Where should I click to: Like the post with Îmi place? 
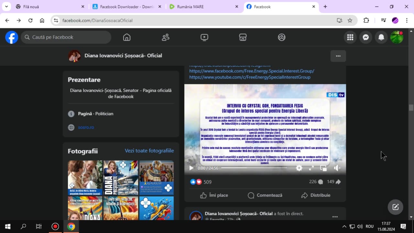(x=214, y=195)
